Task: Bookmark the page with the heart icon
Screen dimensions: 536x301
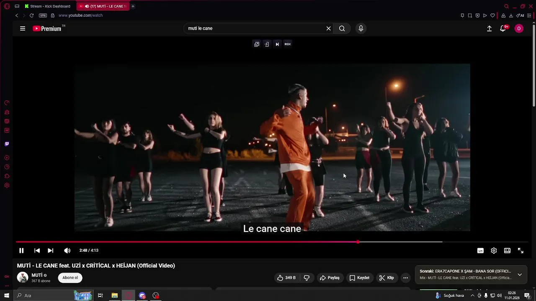Action: (x=492, y=15)
